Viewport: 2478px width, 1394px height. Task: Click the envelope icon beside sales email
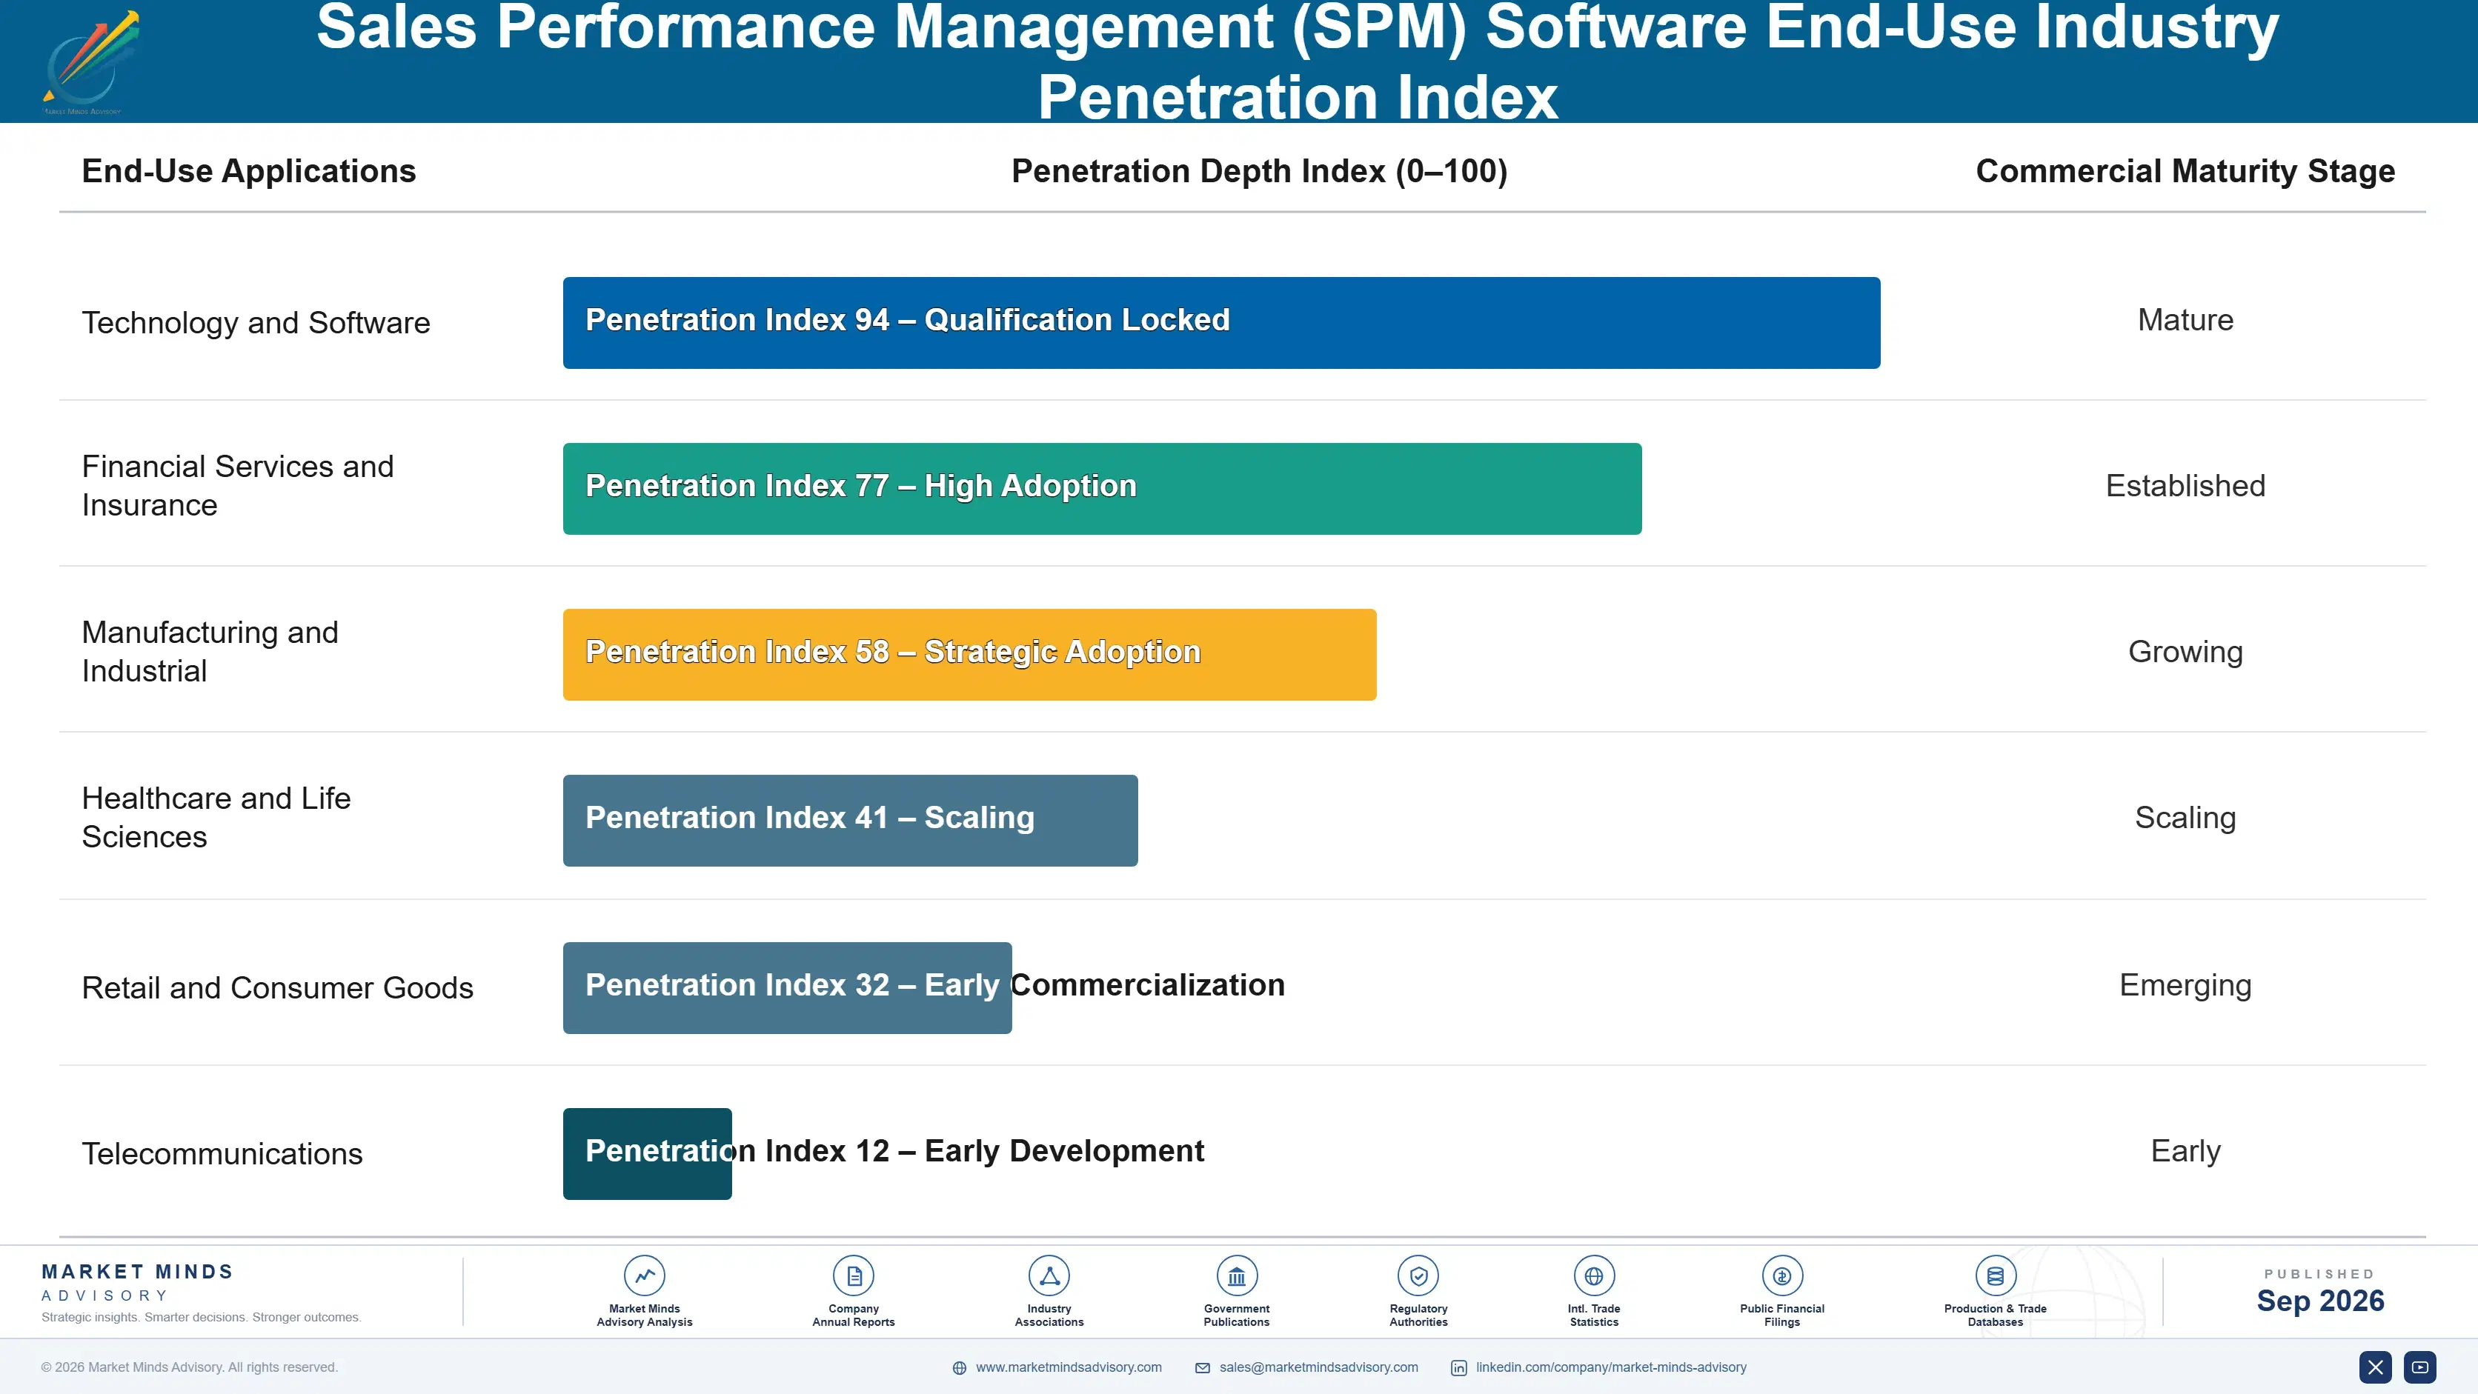[x=1203, y=1368]
